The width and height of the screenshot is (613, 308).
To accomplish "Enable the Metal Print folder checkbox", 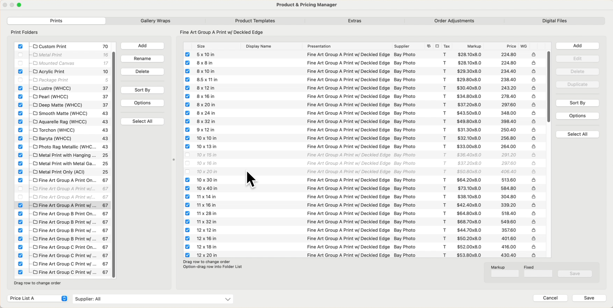I will [x=20, y=55].
